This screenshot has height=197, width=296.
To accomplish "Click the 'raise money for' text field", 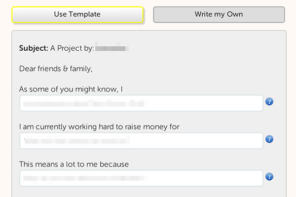I will (142, 141).
